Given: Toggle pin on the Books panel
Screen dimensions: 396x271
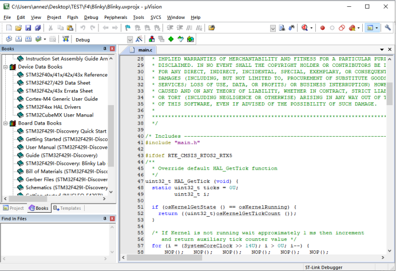Looking at the screenshot, I should (104, 49).
